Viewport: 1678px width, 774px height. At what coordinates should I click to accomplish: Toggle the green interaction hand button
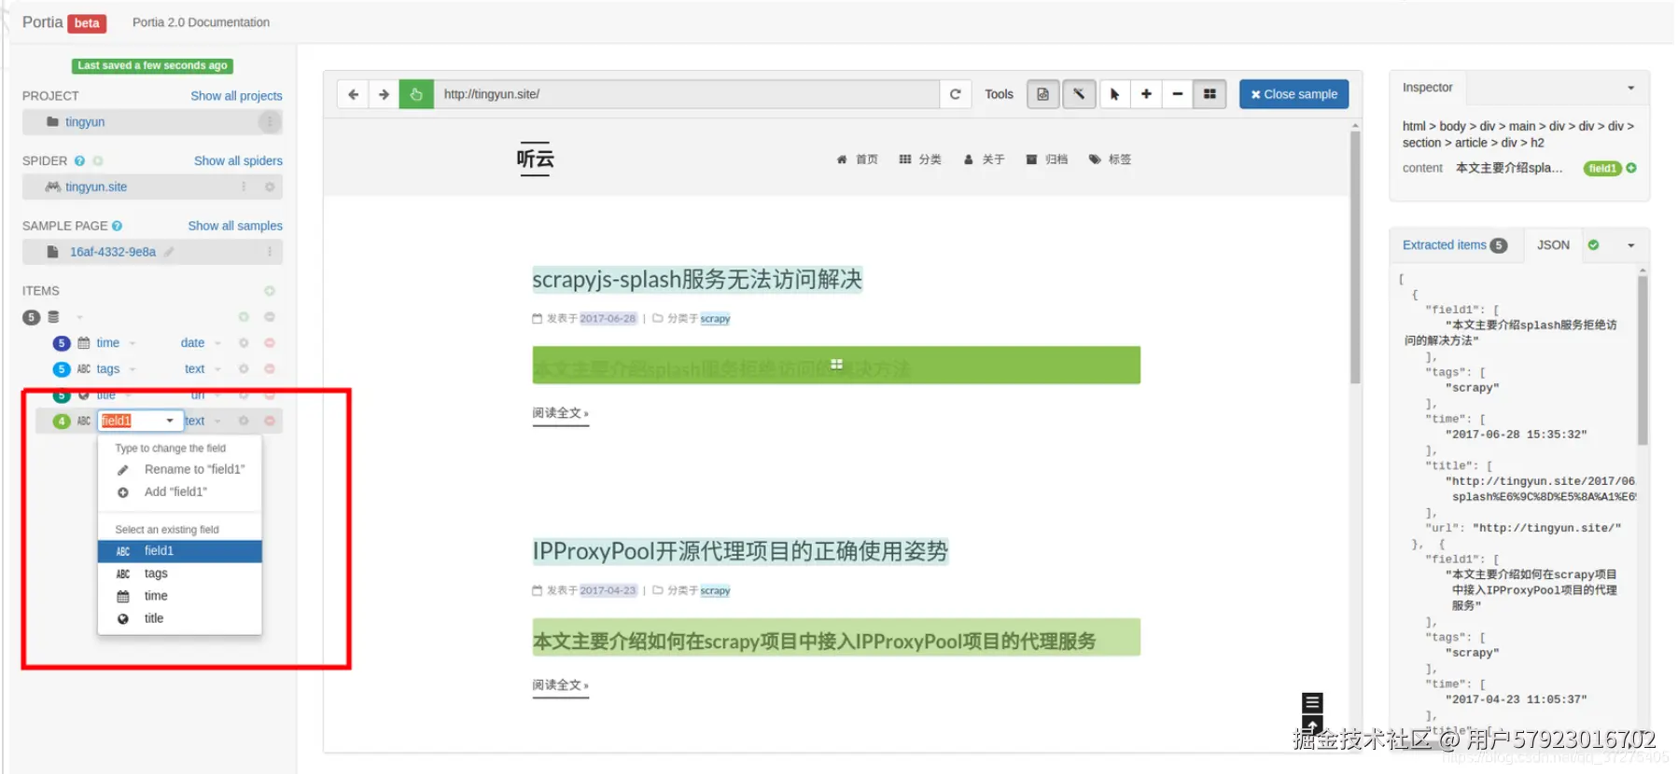coord(416,94)
